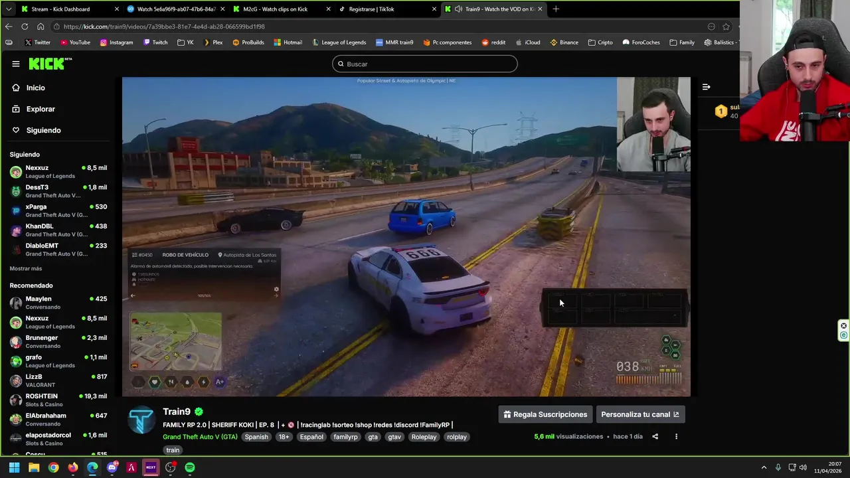This screenshot has height=478, width=850.
Task: Open elapostadorcol recommended channel
Action: [x=58, y=439]
